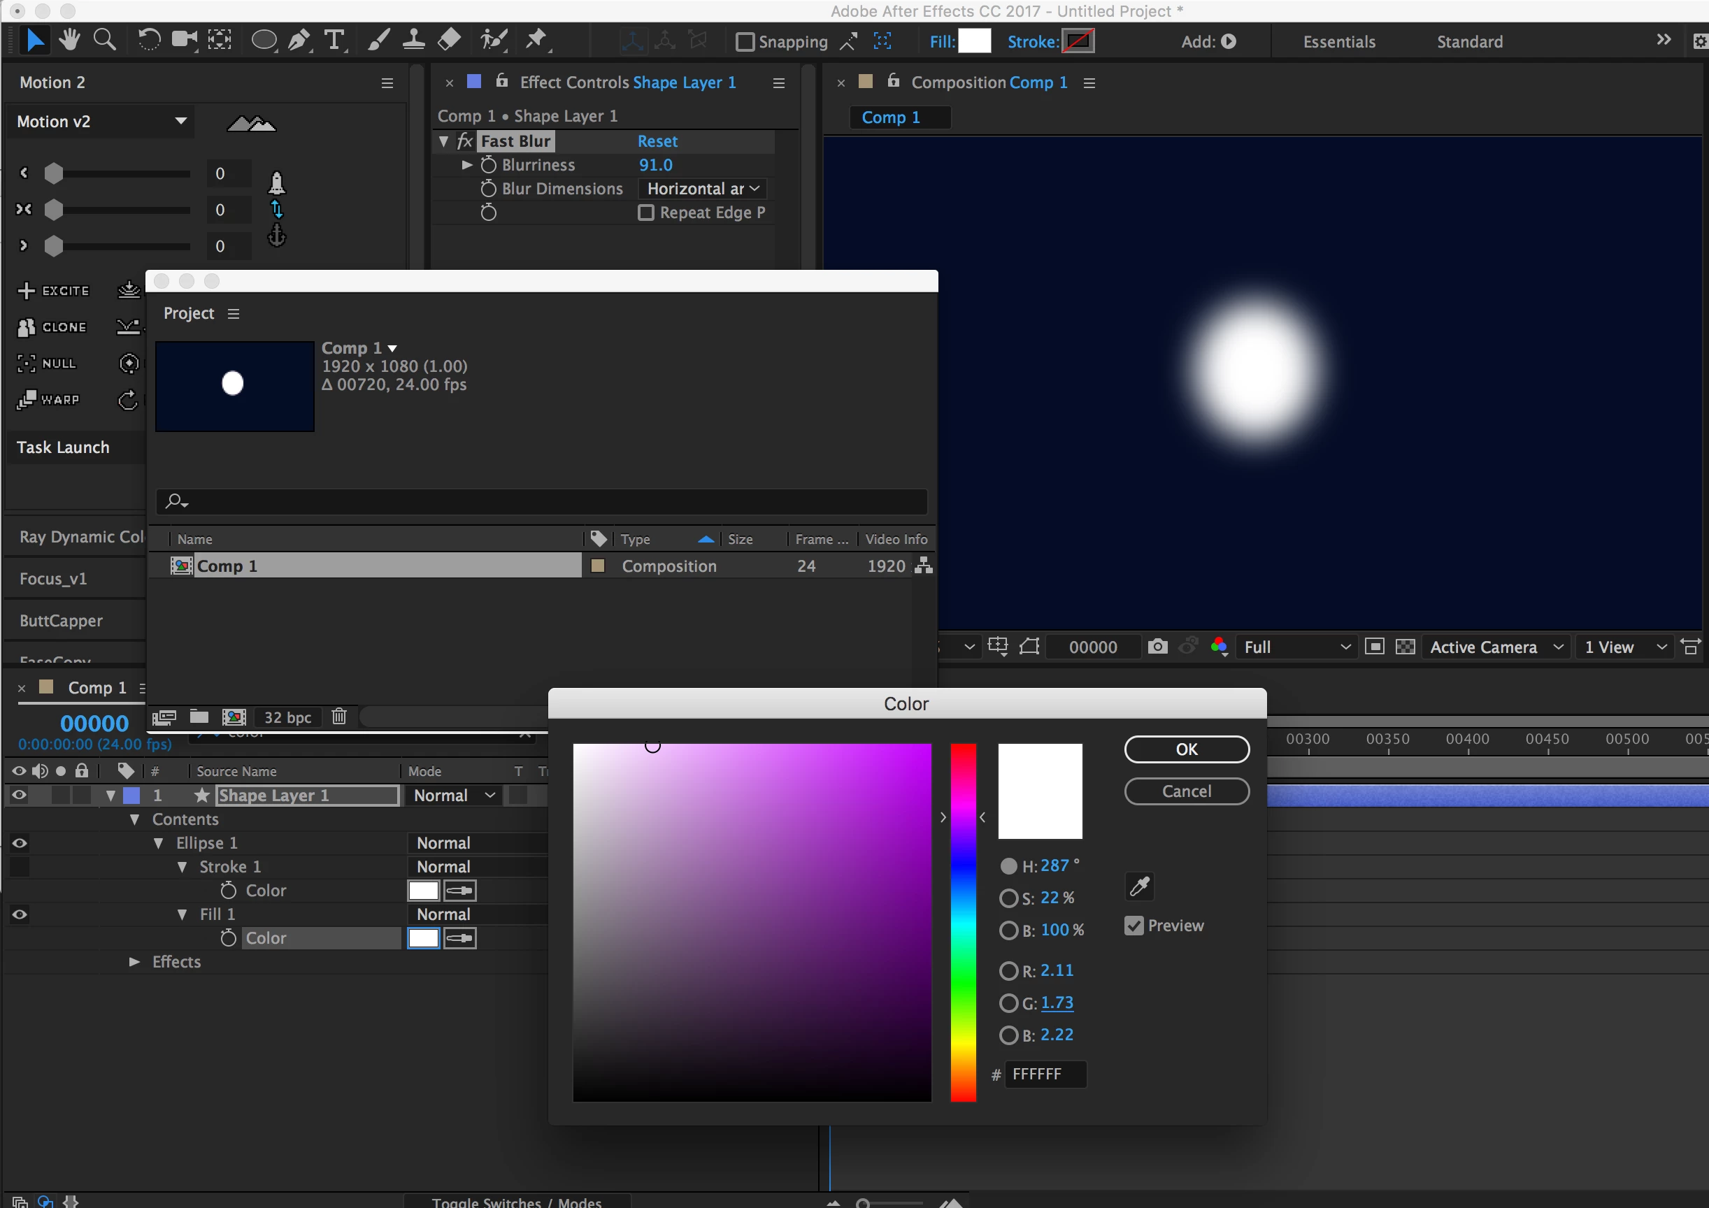This screenshot has width=1709, height=1208.
Task: Open Blur Dimensions dropdown
Action: coord(702,189)
